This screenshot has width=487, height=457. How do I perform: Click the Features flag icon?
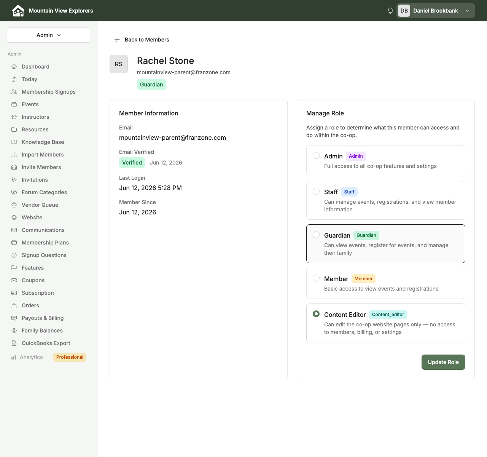(14, 268)
